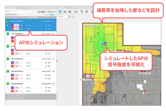Pick the scale ruler tool in toolbar

[65, 12]
